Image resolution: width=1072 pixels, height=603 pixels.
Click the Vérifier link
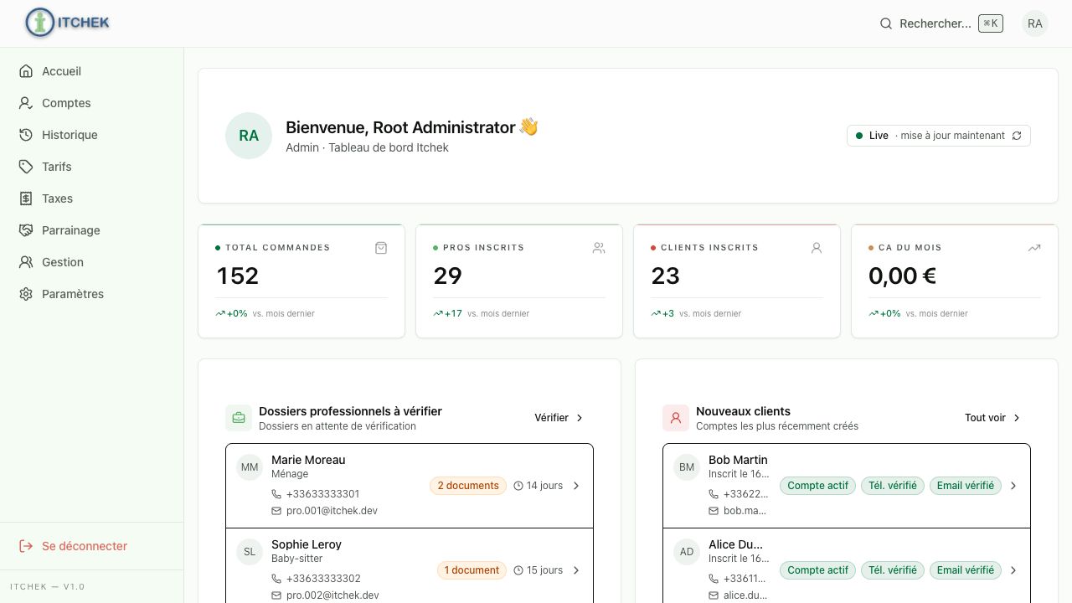tap(559, 418)
